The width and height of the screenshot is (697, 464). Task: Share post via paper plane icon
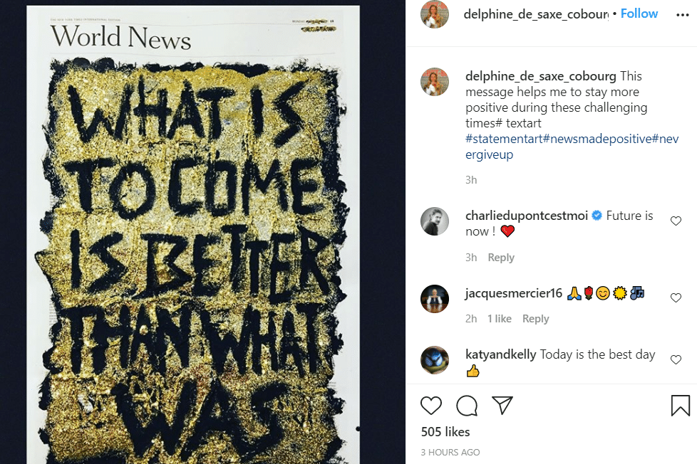tap(502, 405)
